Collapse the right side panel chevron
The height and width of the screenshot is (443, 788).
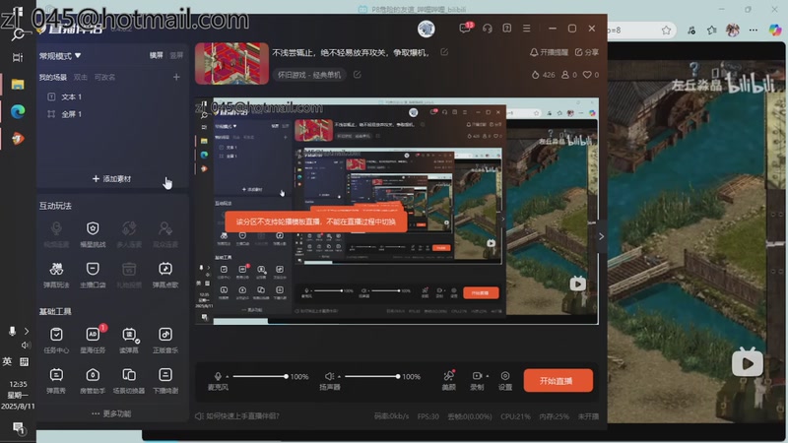tap(601, 236)
